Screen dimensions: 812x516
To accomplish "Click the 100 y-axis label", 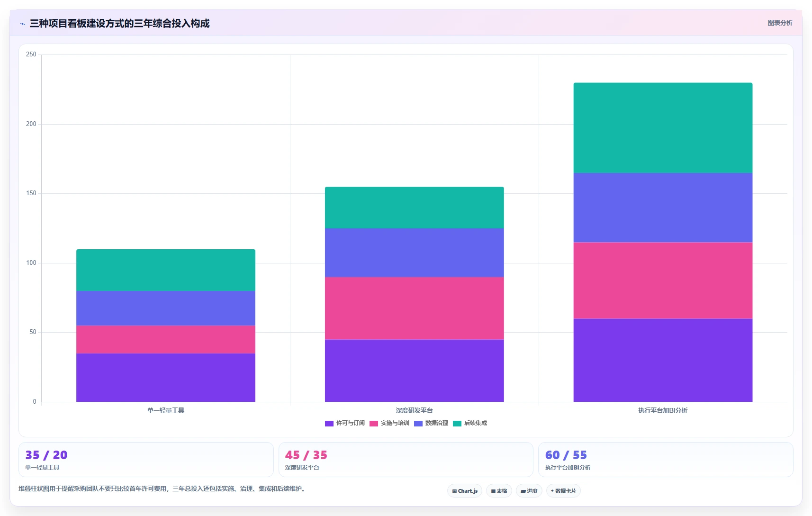I will (x=31, y=263).
